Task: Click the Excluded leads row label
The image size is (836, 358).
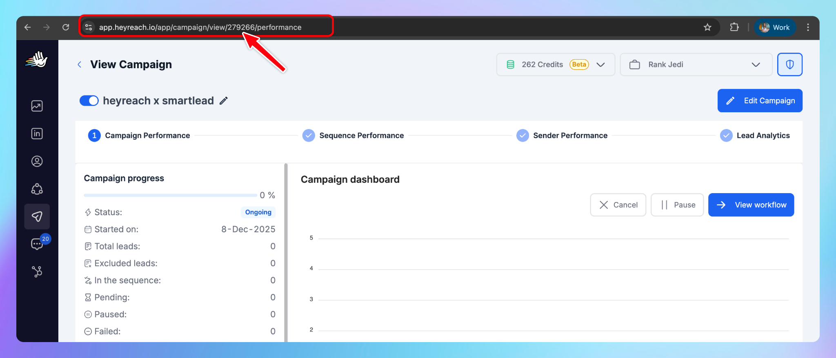Action: pos(126,263)
